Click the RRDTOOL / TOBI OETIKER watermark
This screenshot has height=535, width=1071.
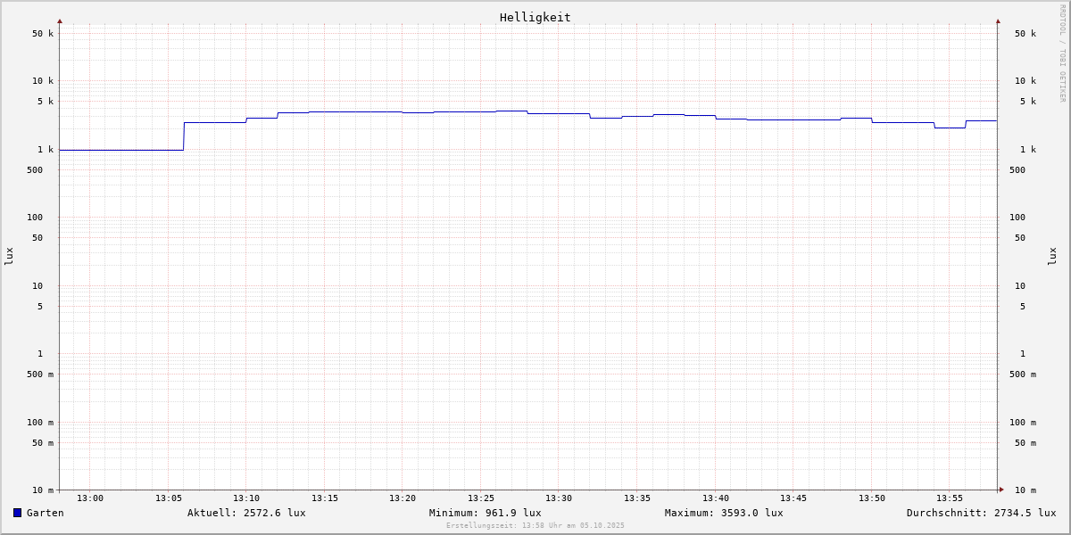[x=1062, y=53]
